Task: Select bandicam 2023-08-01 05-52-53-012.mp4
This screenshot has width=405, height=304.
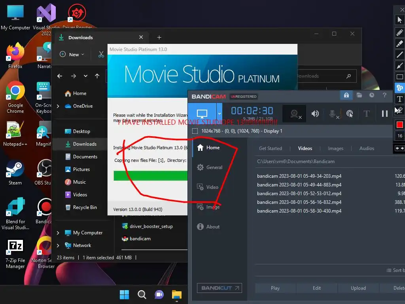Action: [299, 193]
